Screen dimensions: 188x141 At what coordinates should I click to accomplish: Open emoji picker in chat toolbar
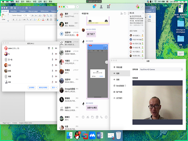point(83,117)
